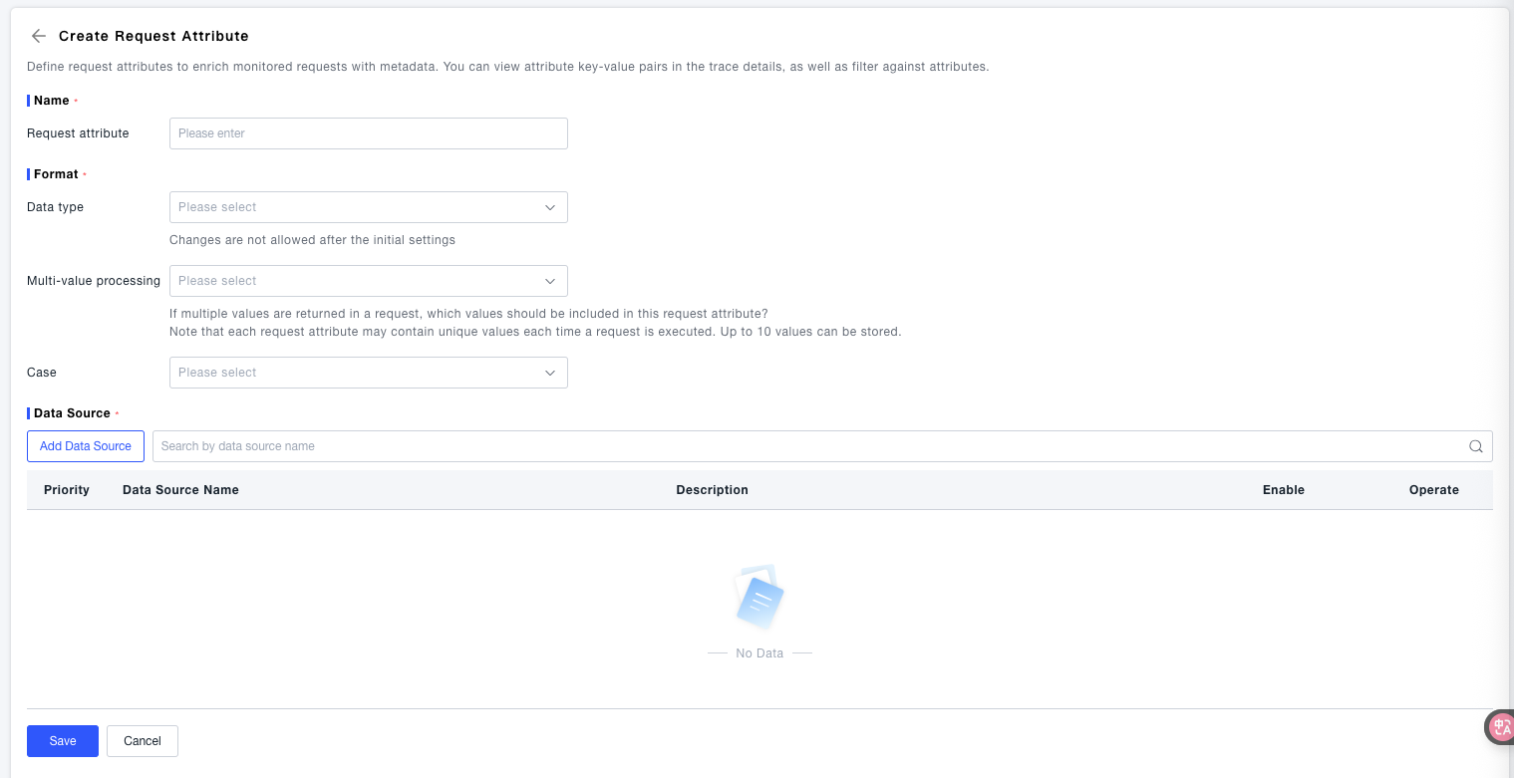
Task: Click the Data Source section heading
Action: pos(72,413)
